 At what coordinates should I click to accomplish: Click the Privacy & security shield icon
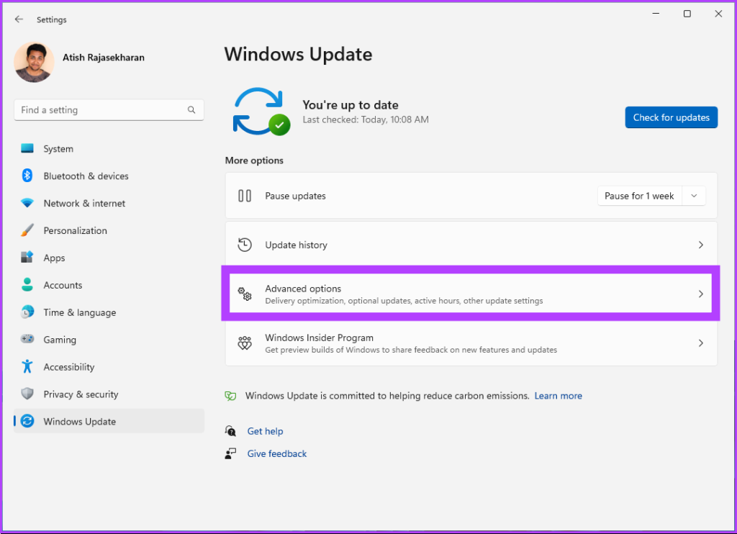pos(27,394)
